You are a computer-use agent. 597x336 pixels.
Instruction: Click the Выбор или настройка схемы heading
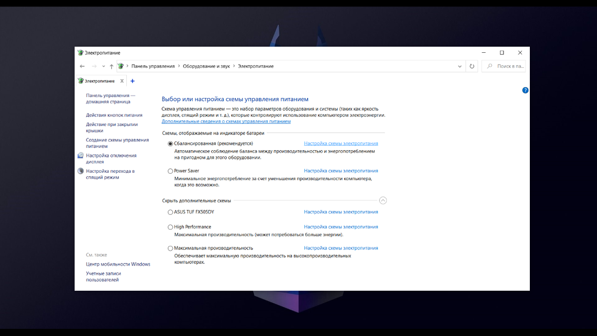(235, 100)
